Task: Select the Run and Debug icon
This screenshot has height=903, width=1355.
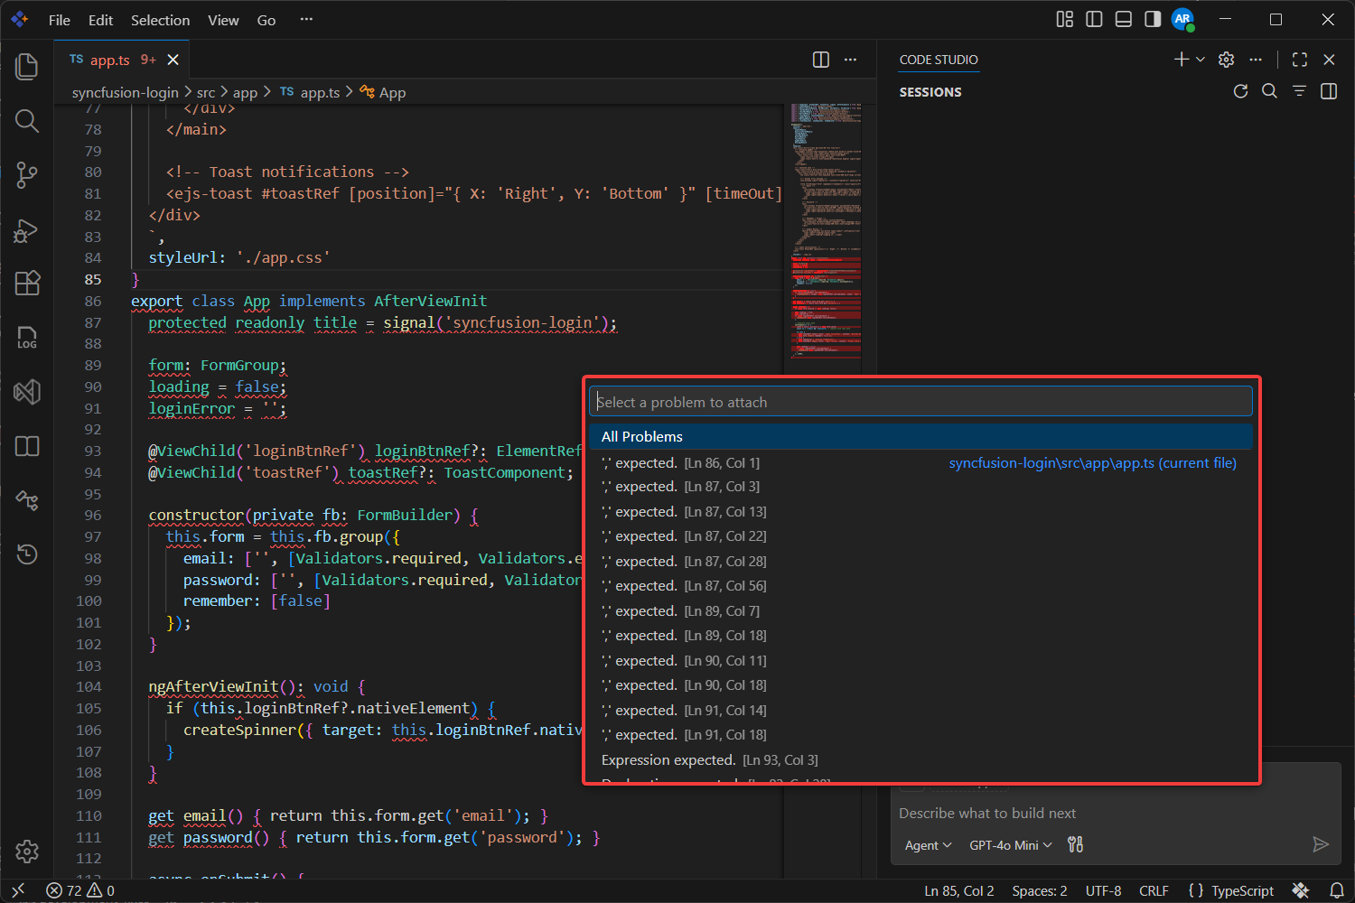Action: pos(27,230)
